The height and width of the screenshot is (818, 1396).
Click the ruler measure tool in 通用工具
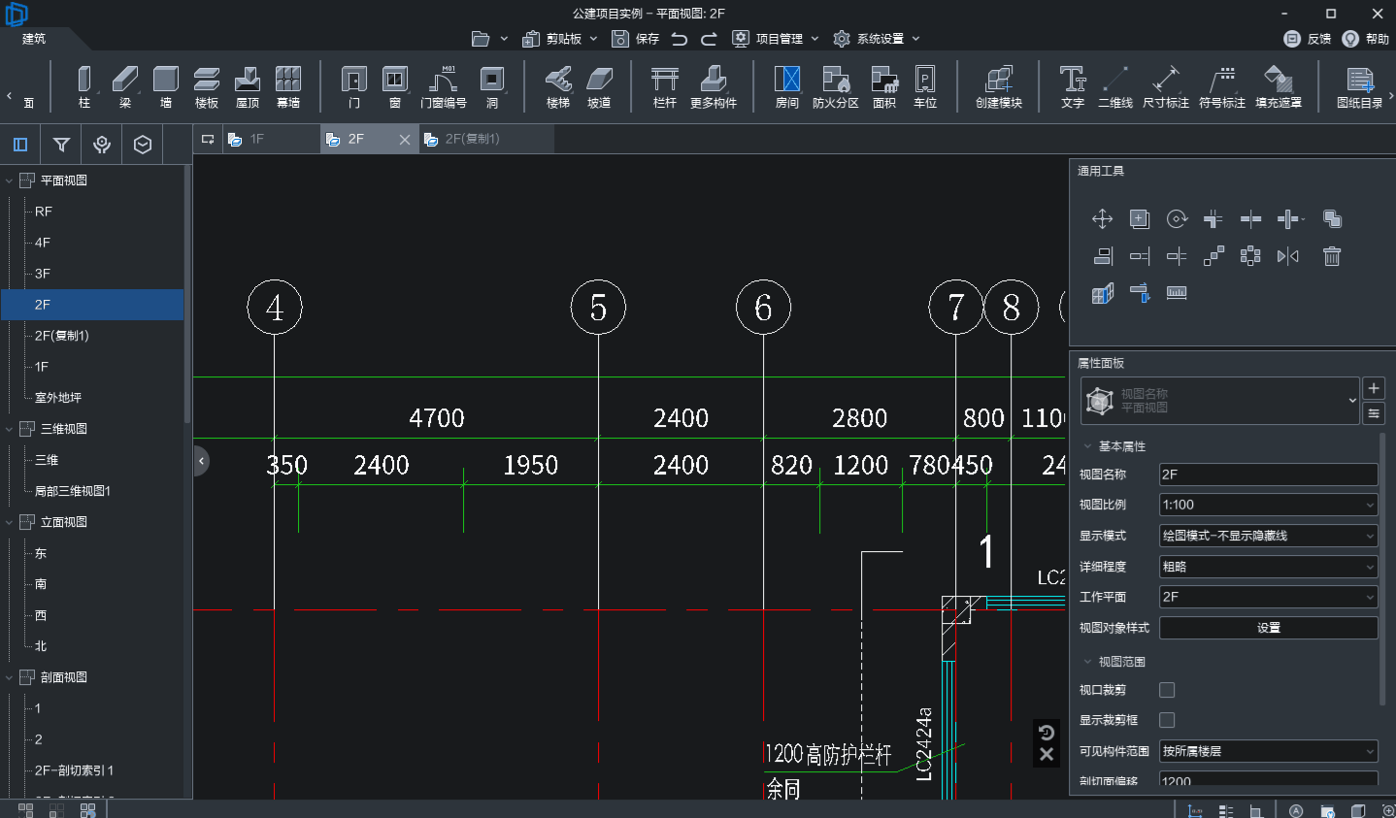click(1177, 293)
